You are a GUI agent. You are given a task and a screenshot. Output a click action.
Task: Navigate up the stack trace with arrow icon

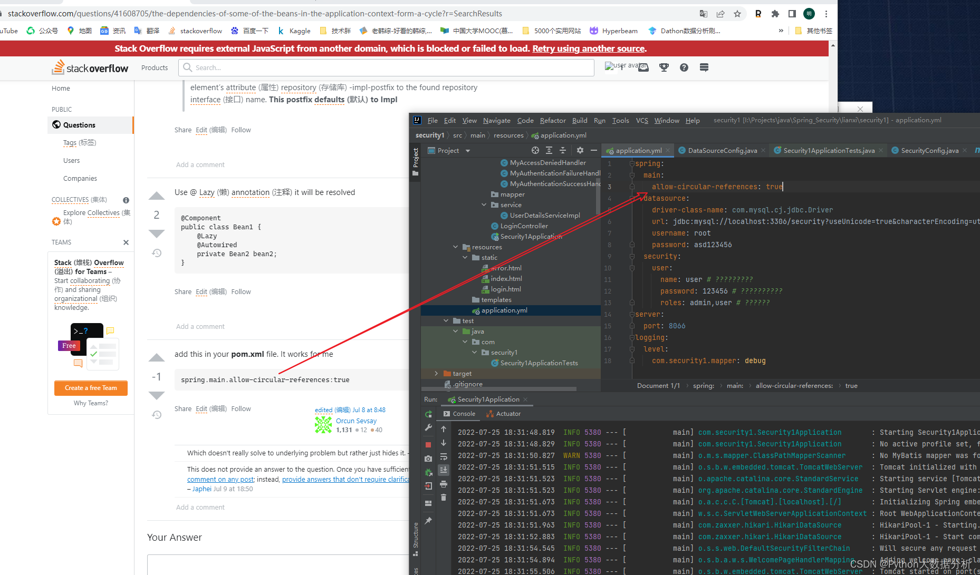pos(444,428)
